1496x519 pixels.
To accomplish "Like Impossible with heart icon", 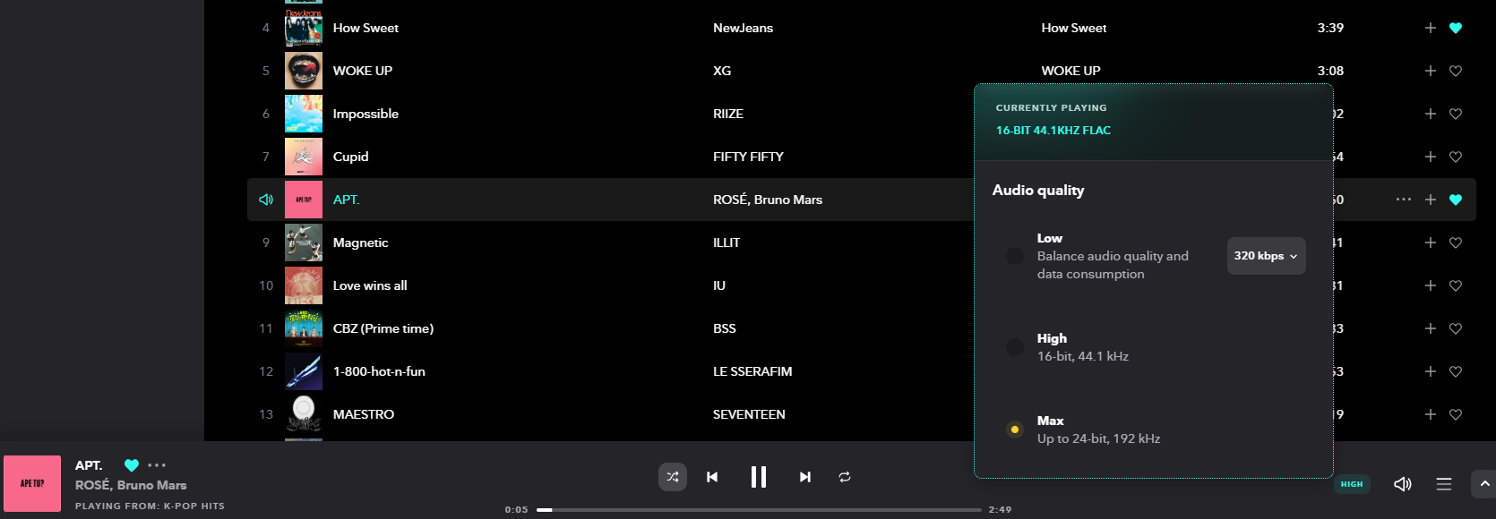I will pyautogui.click(x=1456, y=114).
